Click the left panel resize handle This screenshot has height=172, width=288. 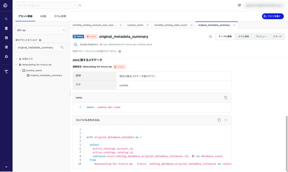point(70,94)
